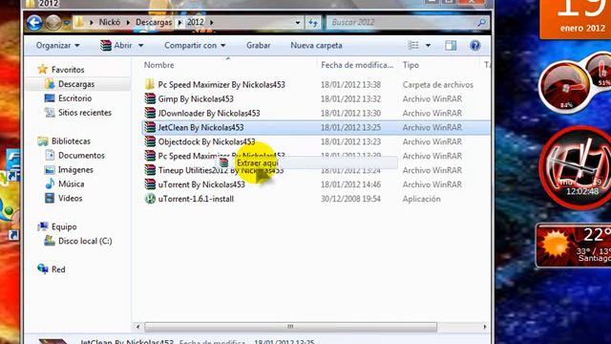The width and height of the screenshot is (611, 344).
Task: Open the help question mark button
Action: point(475,46)
